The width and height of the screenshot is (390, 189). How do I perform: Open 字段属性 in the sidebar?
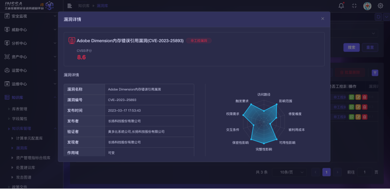[x=20, y=118]
